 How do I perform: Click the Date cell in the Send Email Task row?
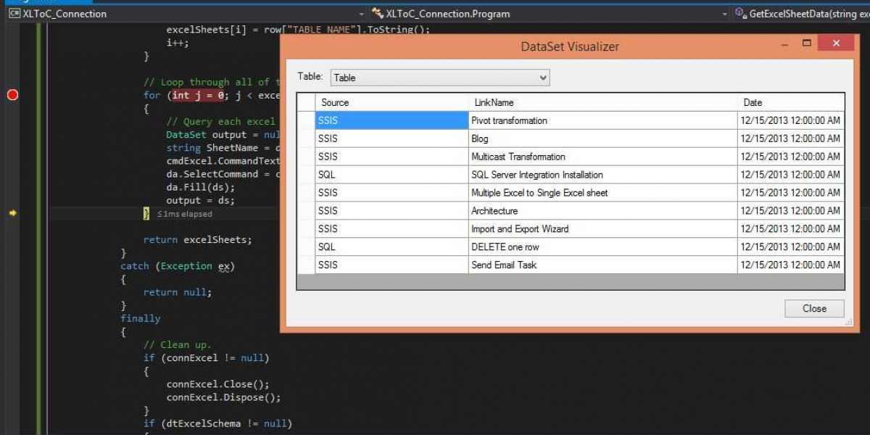(x=791, y=265)
